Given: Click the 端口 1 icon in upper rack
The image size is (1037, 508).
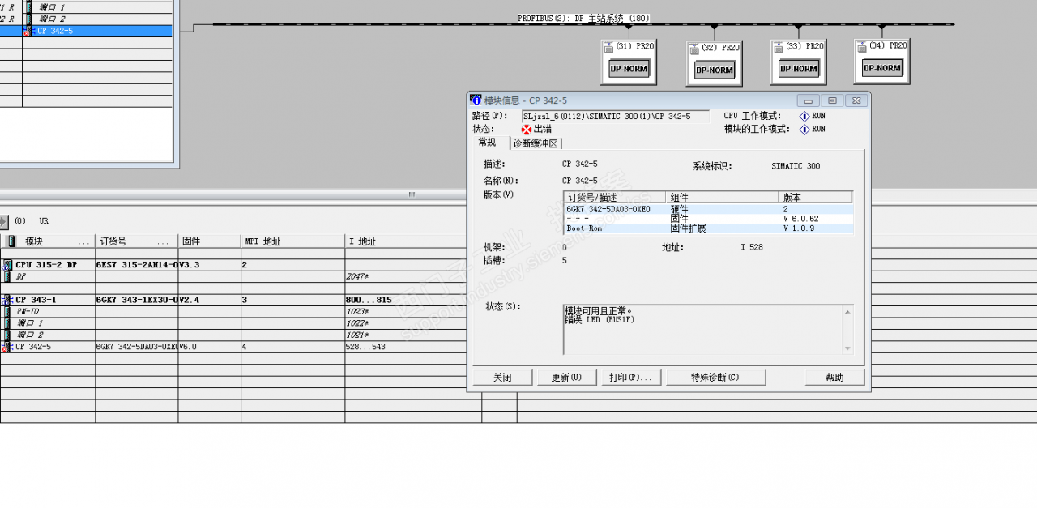Looking at the screenshot, I should (30, 6).
